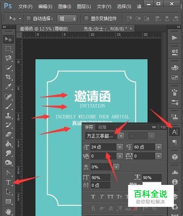Open the font family dropdown 方正兰亭超
Screen dimensions: 183x216
click(121, 136)
